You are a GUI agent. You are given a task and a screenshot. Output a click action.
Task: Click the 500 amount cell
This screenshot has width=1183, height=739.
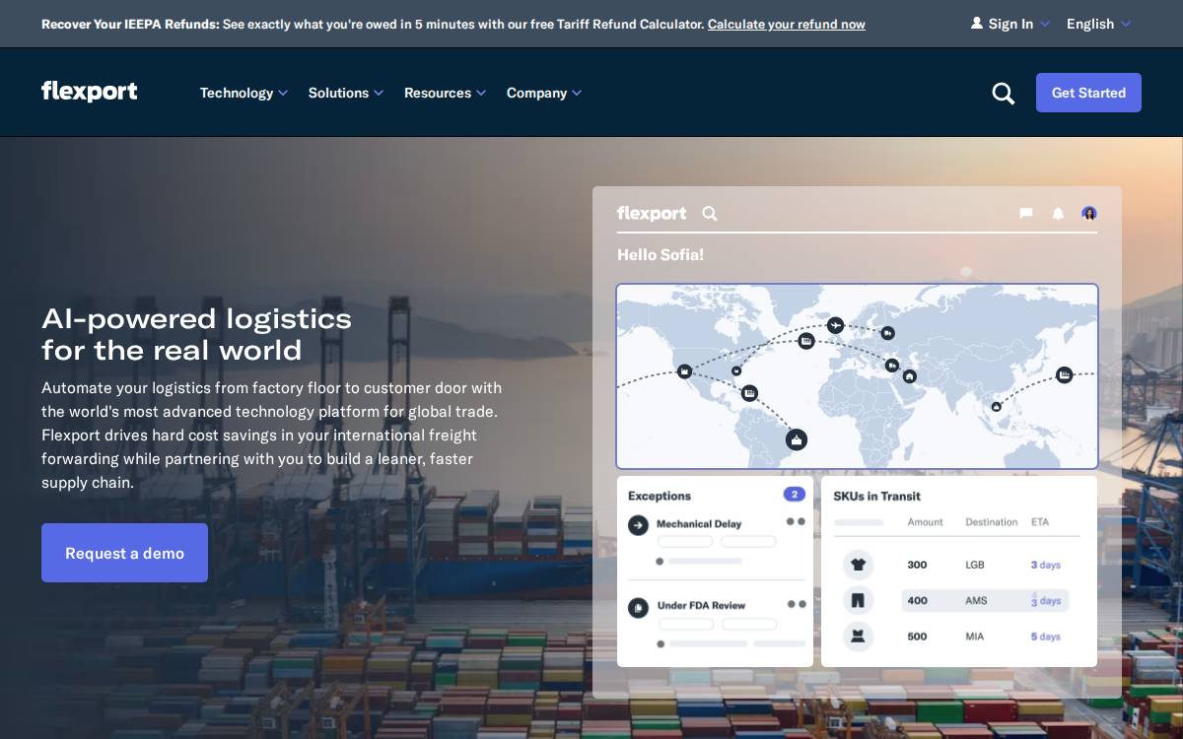click(x=917, y=637)
